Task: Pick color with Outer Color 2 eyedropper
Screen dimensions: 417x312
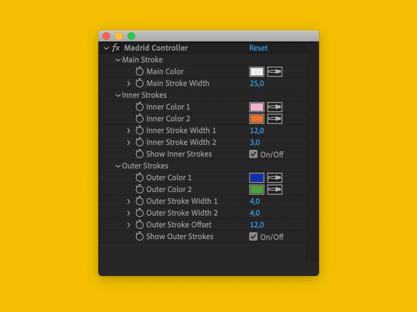Action: pyautogui.click(x=275, y=190)
